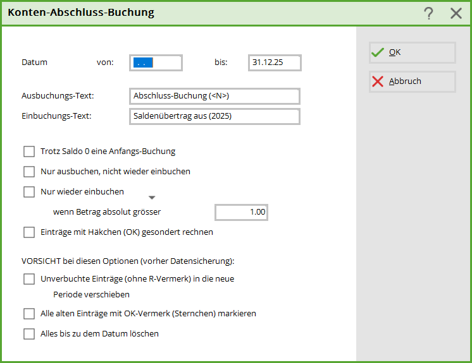
Task: Enable Unverbuchte Einträge in neue Periode verschieben
Action: (29, 279)
